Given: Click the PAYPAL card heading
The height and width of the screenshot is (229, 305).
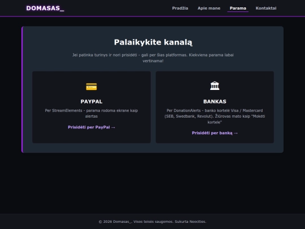Looking at the screenshot, I should 91,101.
